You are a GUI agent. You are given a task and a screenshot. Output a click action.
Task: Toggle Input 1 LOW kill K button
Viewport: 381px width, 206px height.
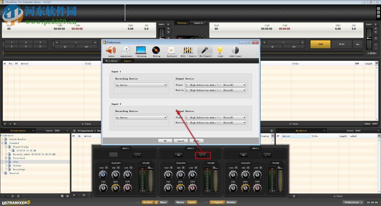pyautogui.click(x=131, y=168)
